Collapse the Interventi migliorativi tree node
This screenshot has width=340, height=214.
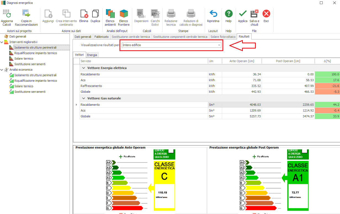pos(2,42)
